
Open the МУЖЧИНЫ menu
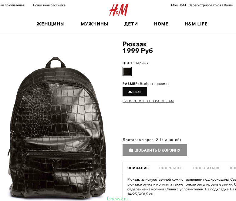(95, 24)
